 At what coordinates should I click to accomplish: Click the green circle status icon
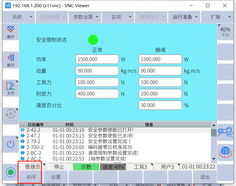point(11,172)
